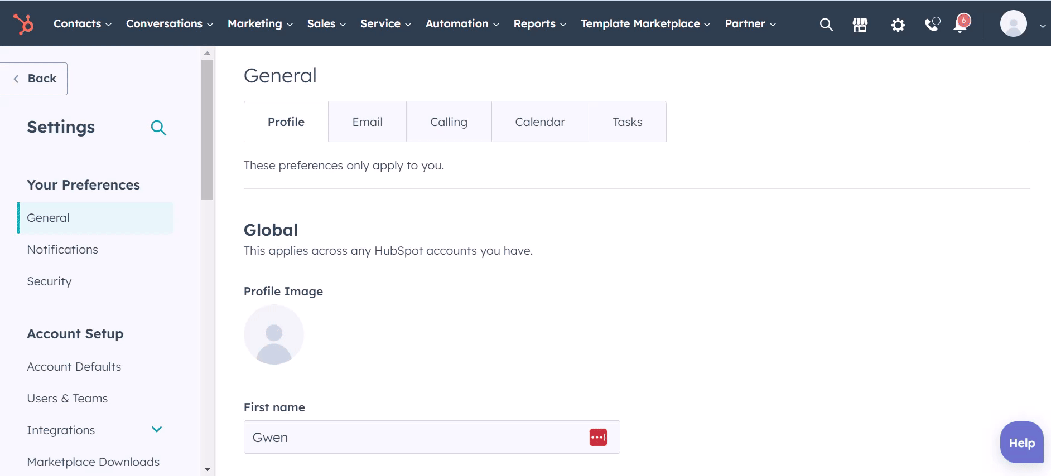The image size is (1051, 476).
Task: Open Marketplace Downloads settings
Action: (93, 462)
